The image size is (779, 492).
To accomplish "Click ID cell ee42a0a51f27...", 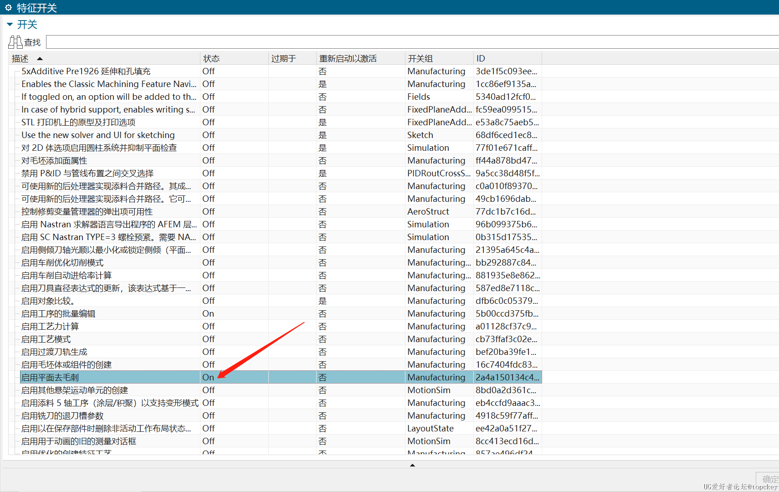I will (x=507, y=428).
